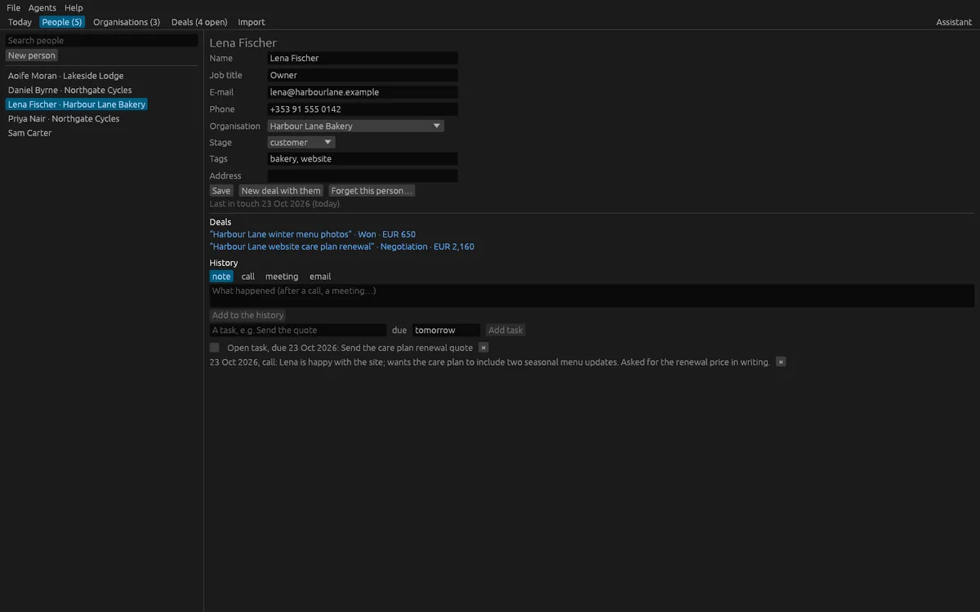This screenshot has width=980, height=612.
Task: Edit the Name field
Action: (363, 58)
